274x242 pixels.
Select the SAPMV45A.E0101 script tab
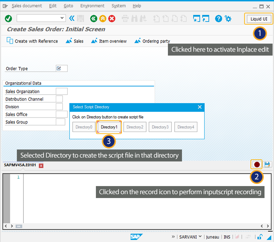point(20,165)
